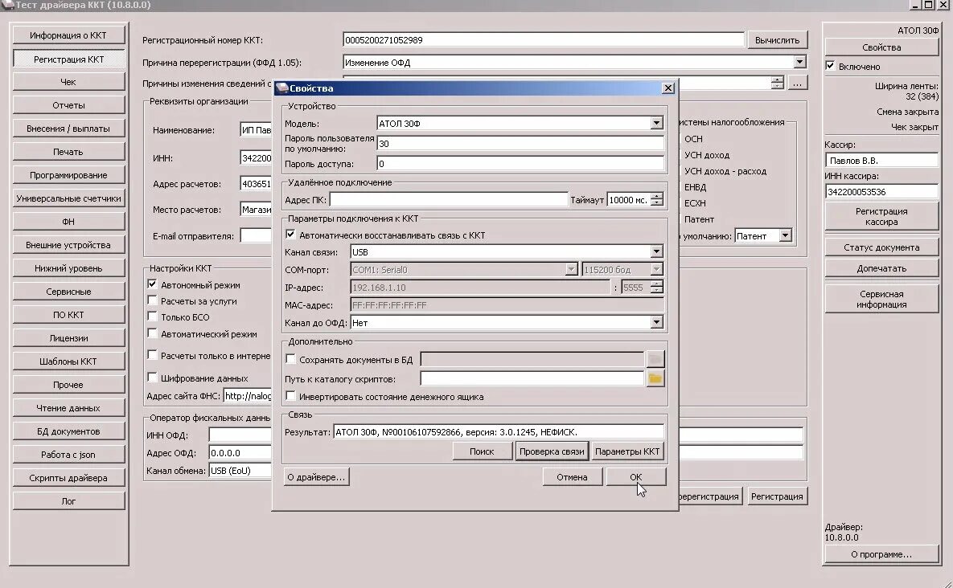The height and width of the screenshot is (588, 953).
Task: Switch to Регистрация ККТ section
Action: 68,59
